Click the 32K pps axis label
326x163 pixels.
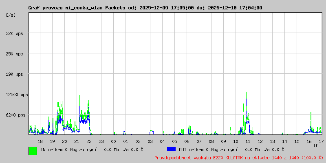14,33
